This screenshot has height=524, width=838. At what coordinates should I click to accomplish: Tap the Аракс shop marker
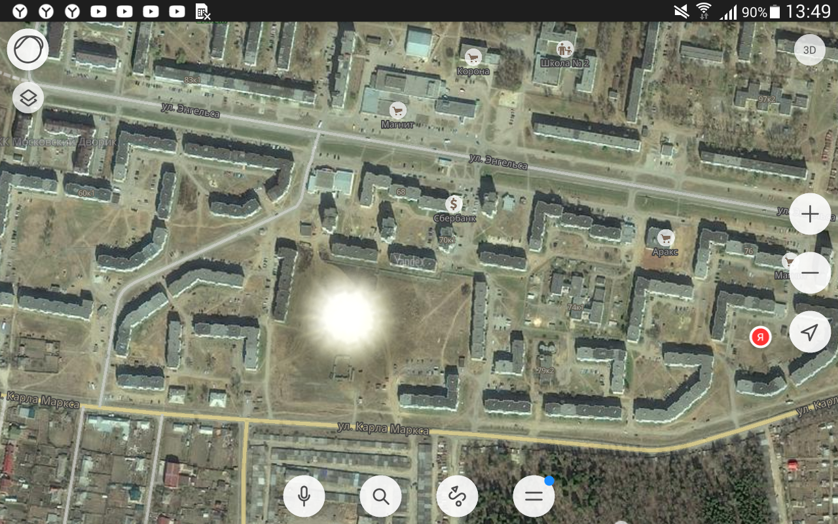(666, 238)
